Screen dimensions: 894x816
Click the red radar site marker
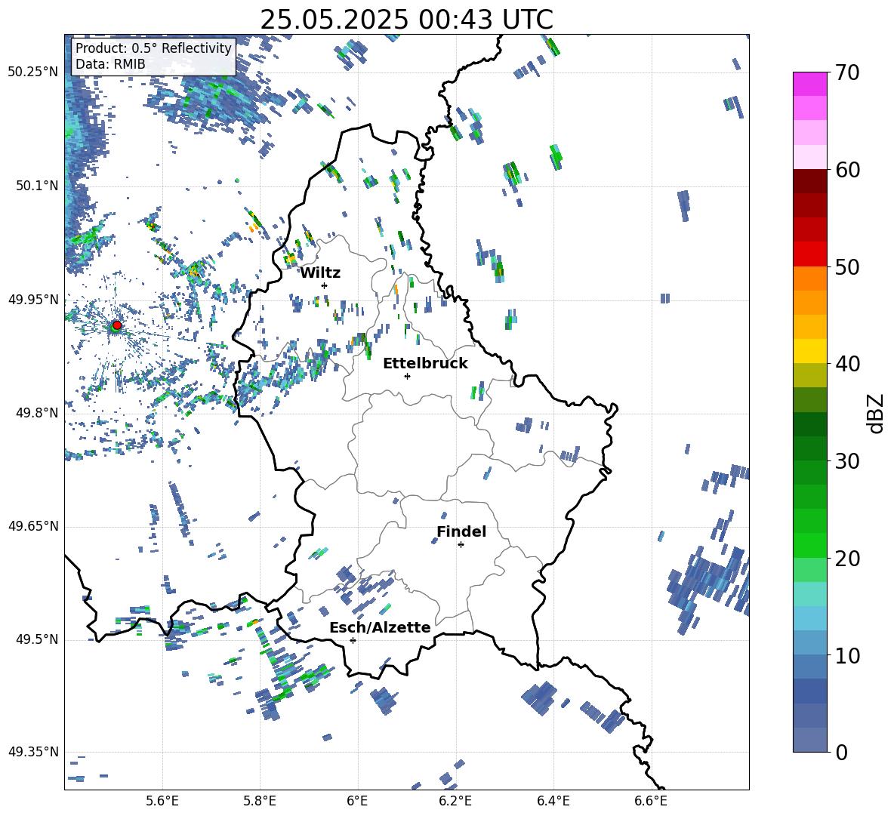[117, 325]
